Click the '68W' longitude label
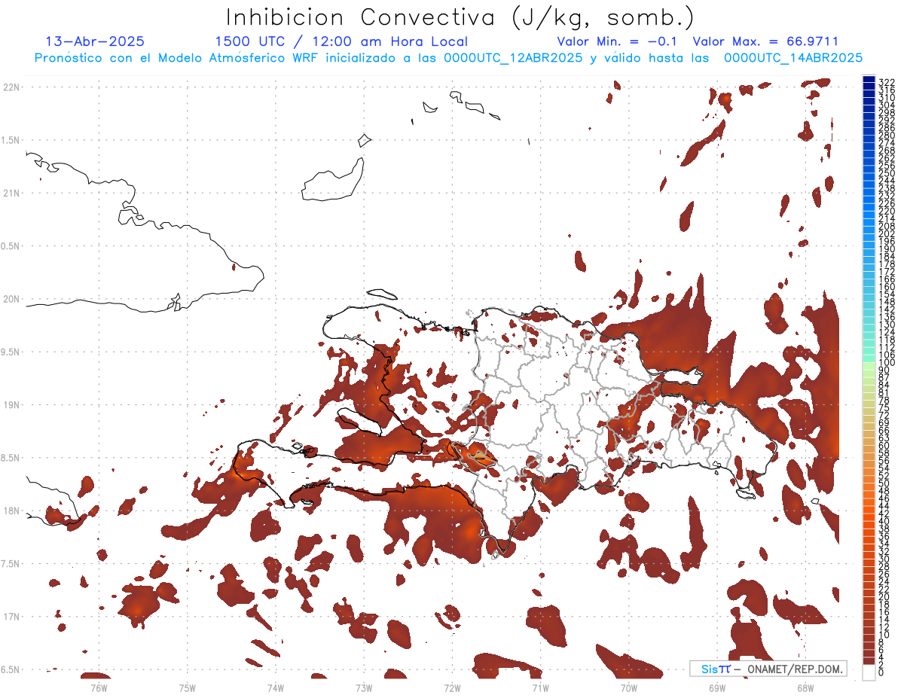Screen dimensions: 904x698 (805, 687)
